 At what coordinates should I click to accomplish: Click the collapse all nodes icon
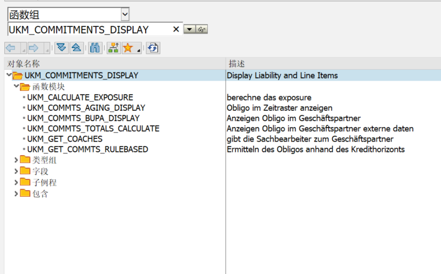point(77,48)
